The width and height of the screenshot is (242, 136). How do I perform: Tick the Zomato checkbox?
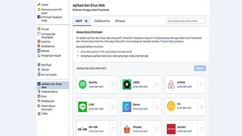(x=202, y=129)
